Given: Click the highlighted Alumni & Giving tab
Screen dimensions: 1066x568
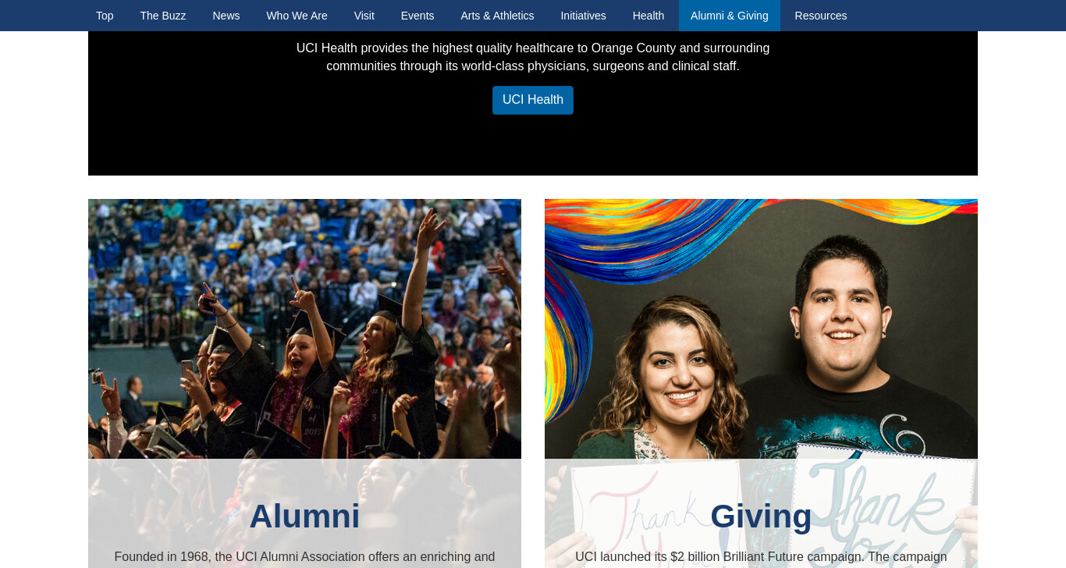Looking at the screenshot, I should [730, 16].
